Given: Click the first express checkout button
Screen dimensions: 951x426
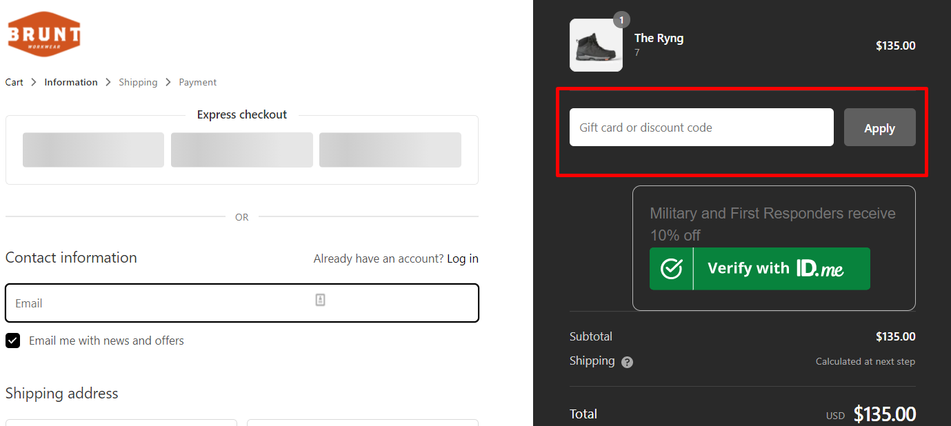Looking at the screenshot, I should [93, 150].
